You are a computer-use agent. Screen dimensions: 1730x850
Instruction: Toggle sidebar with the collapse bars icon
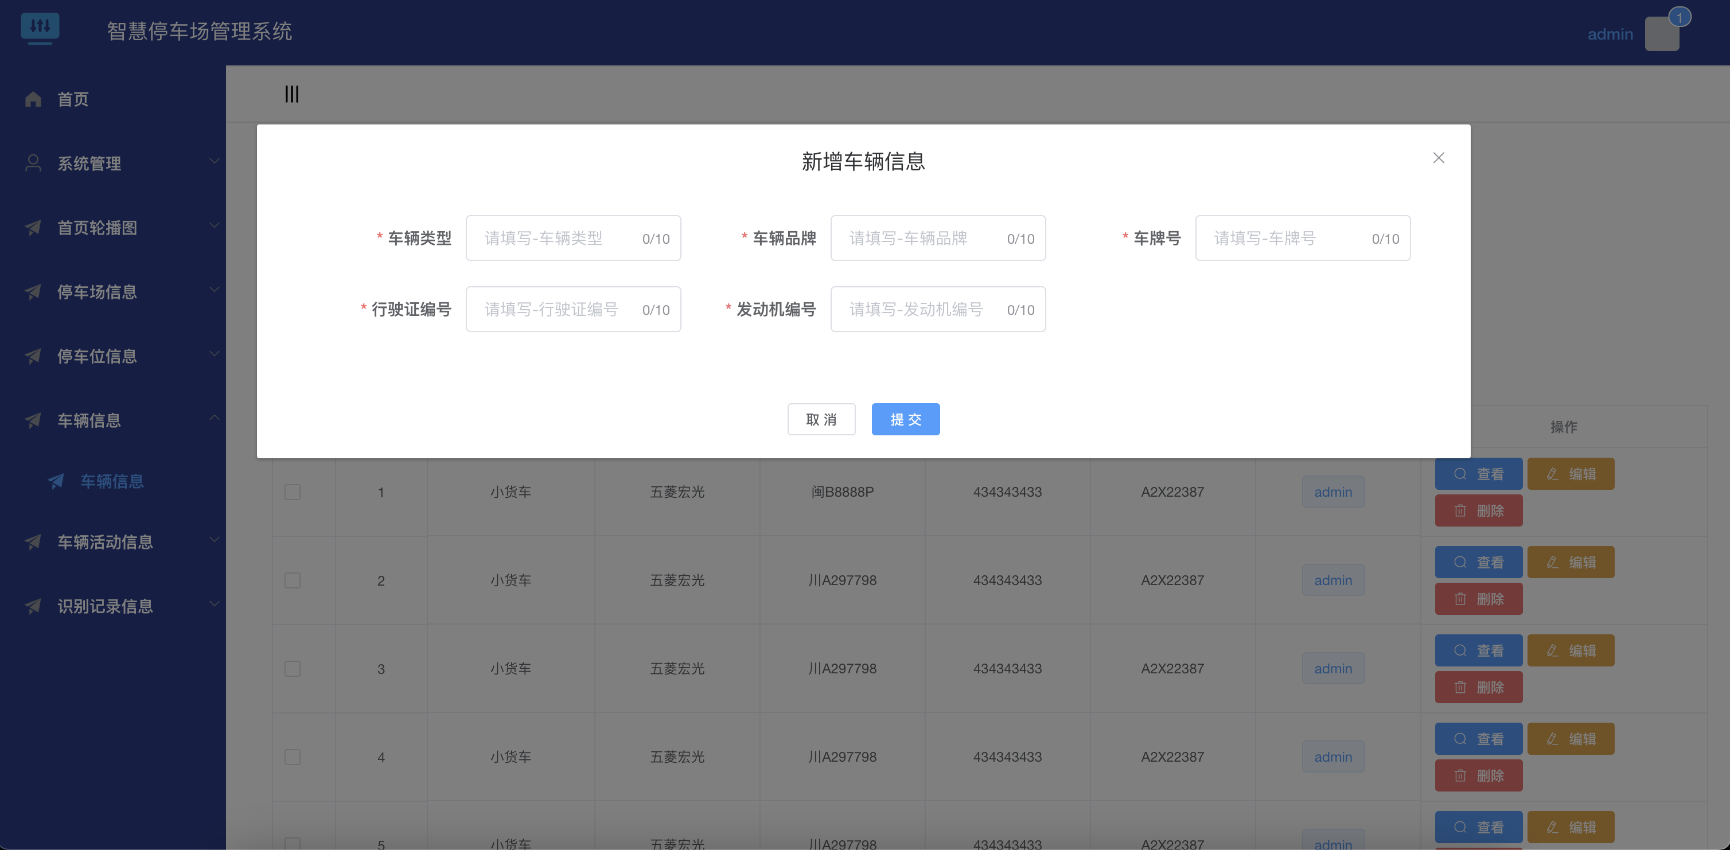coord(291,94)
